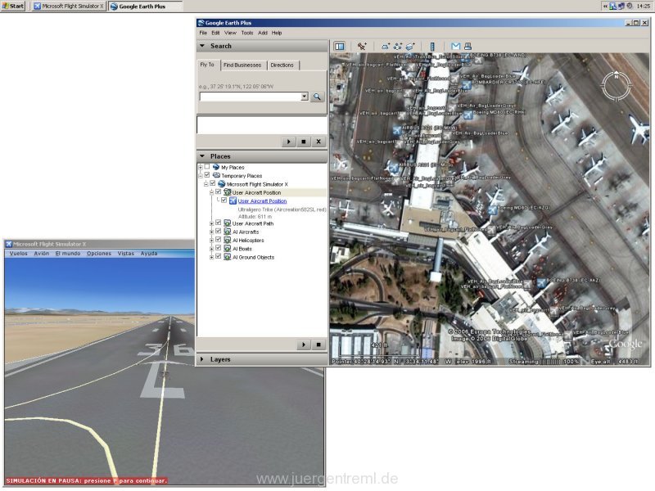Open the Vuelos menu in Flight Simulator

coord(18,254)
